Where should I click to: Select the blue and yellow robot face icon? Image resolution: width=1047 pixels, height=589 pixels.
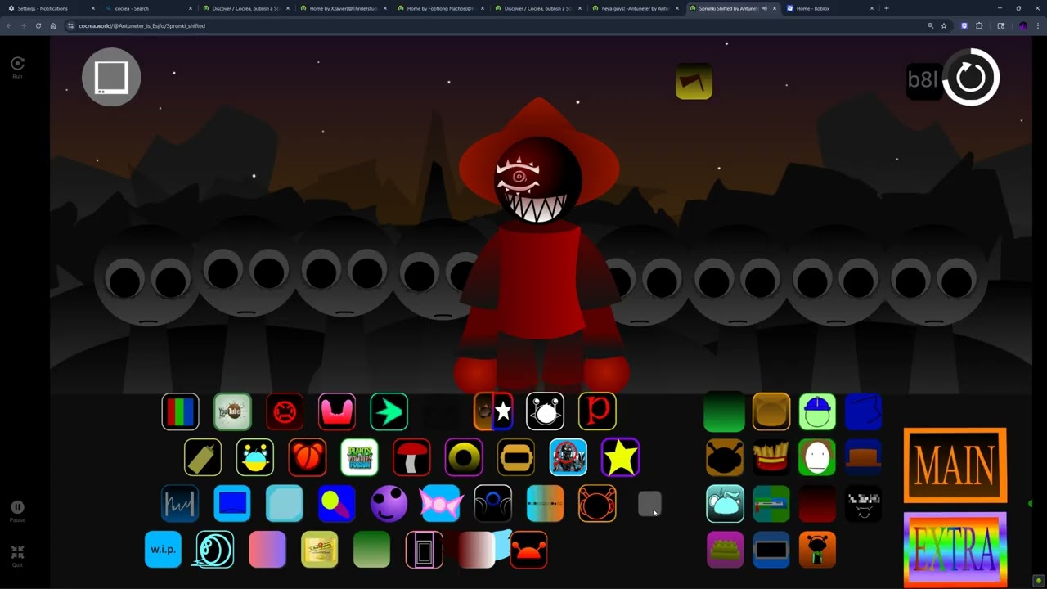[255, 457]
